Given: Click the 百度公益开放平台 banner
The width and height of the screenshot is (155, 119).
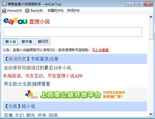Looking at the screenshot, I should click(x=75, y=94).
